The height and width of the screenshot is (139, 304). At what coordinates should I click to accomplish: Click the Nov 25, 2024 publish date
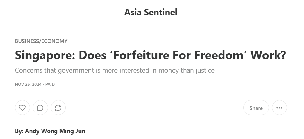tap(28, 84)
